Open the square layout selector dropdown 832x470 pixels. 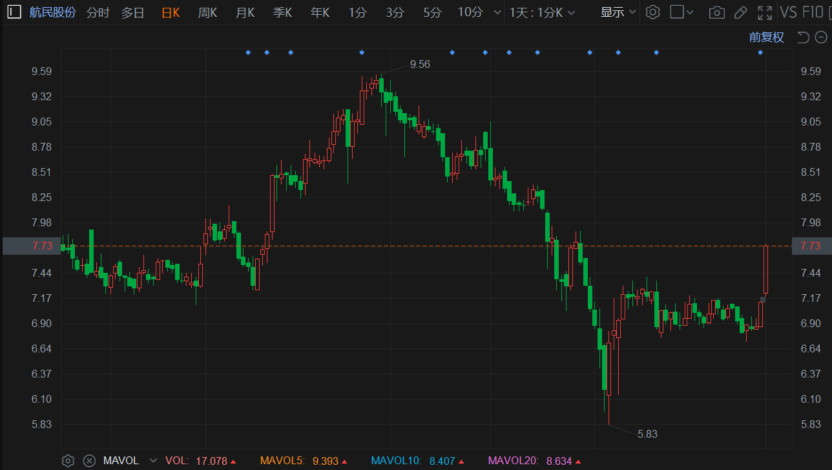681,12
